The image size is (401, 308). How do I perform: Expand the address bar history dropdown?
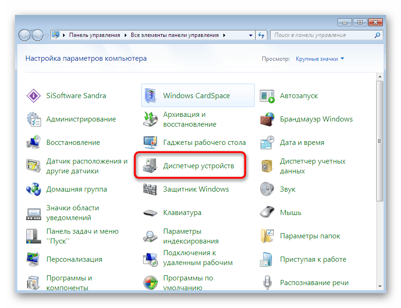coord(251,36)
